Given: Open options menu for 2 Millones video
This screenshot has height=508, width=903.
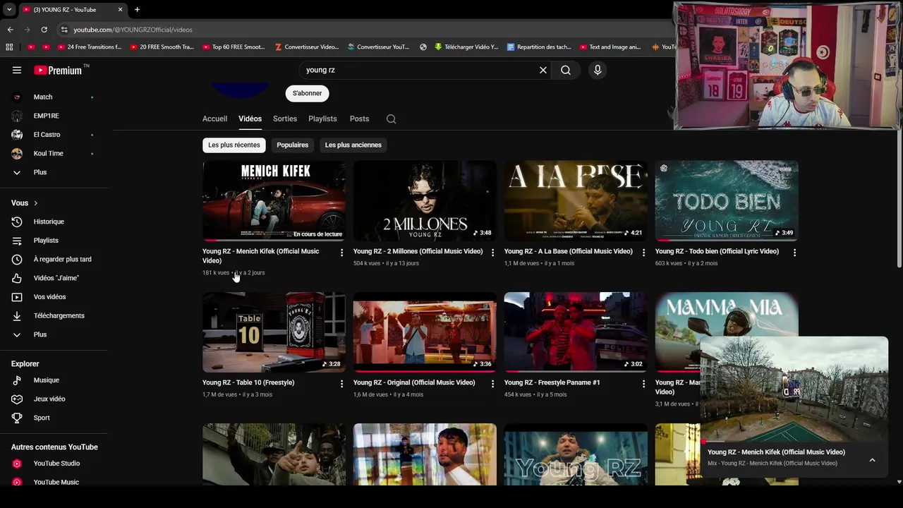Looking at the screenshot, I should point(492,253).
